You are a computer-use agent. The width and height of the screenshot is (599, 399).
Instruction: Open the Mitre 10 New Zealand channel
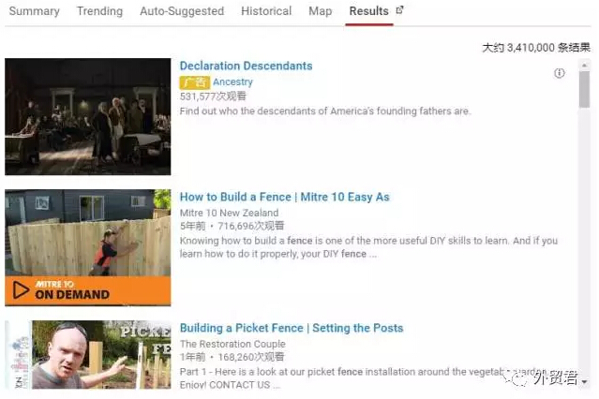click(x=229, y=213)
